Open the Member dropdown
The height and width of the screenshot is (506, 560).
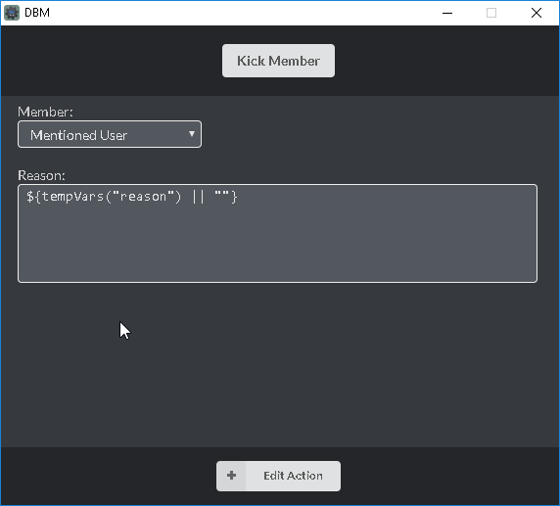click(110, 134)
